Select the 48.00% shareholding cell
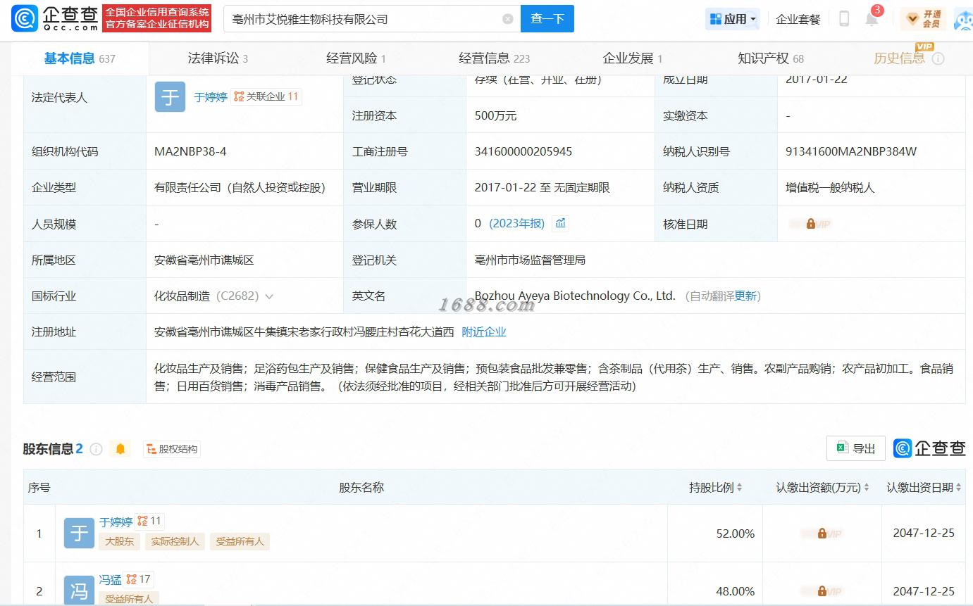This screenshot has width=973, height=606. tap(735, 591)
